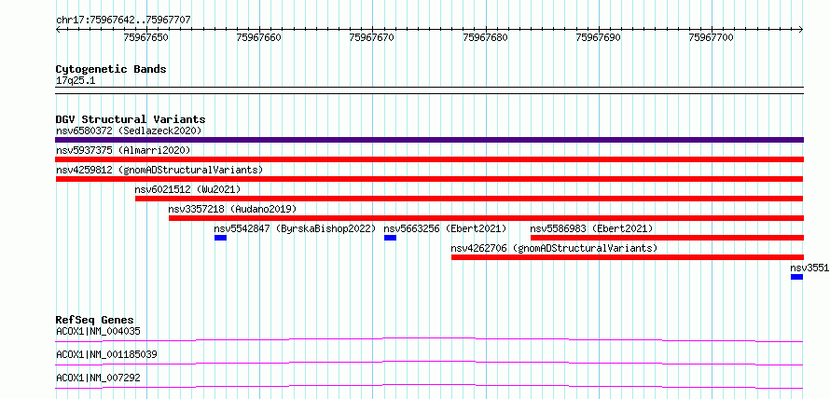Click the DGV Structural Variants track heading
830x399 pixels.
pyautogui.click(x=131, y=119)
